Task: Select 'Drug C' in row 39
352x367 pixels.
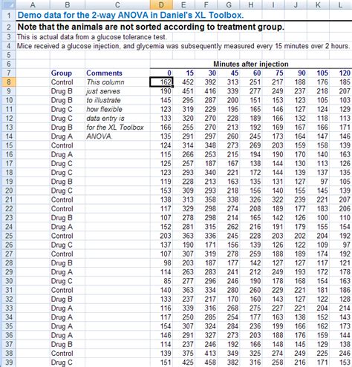Action: pyautogui.click(x=62, y=363)
